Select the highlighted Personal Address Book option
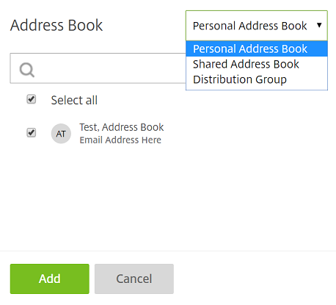This screenshot has width=336, height=305. click(x=257, y=49)
